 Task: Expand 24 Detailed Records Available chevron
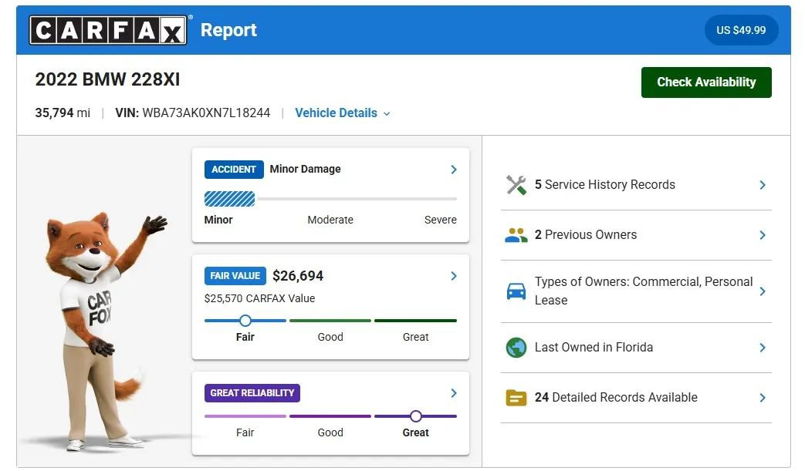pyautogui.click(x=763, y=398)
